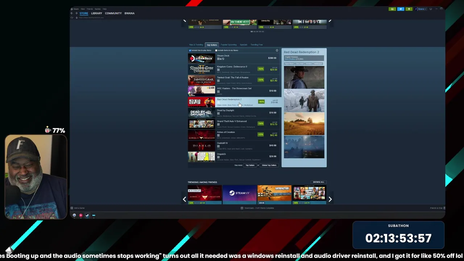The width and height of the screenshot is (464, 261).
Task: Select ARC Raiders - The Bonecrown Set
Action: 233,91
